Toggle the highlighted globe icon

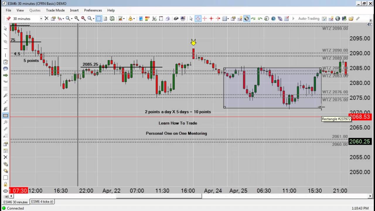[x=246, y=18]
